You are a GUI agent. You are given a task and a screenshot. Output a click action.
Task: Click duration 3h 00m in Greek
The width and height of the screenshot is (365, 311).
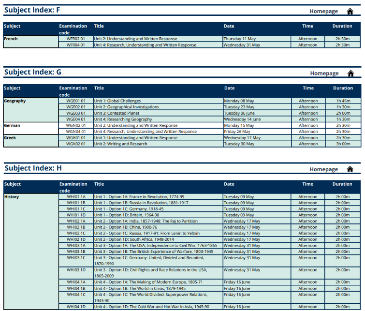coord(343,144)
